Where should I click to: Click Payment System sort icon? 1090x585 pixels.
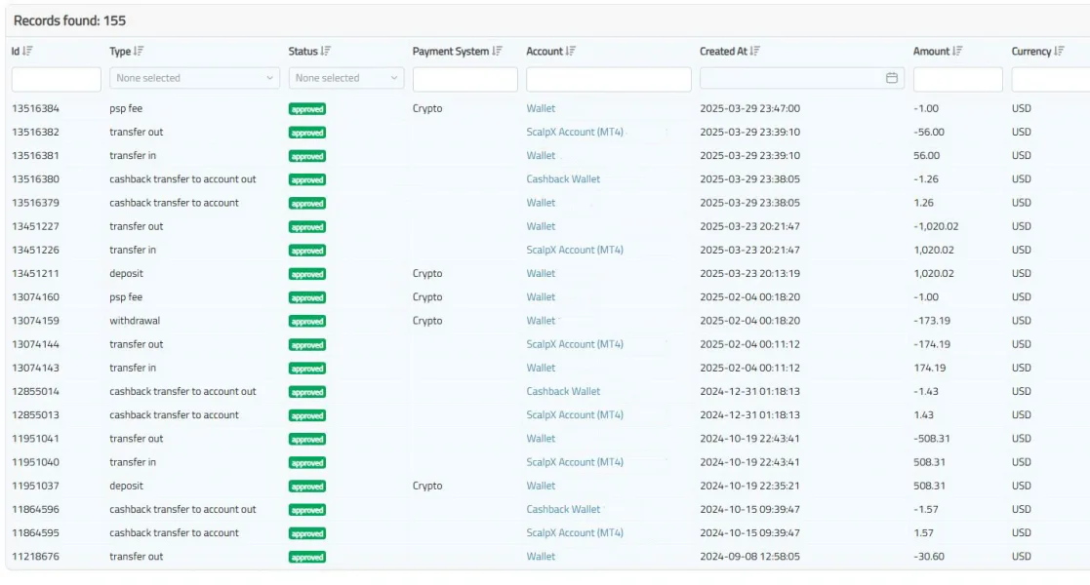(x=498, y=52)
